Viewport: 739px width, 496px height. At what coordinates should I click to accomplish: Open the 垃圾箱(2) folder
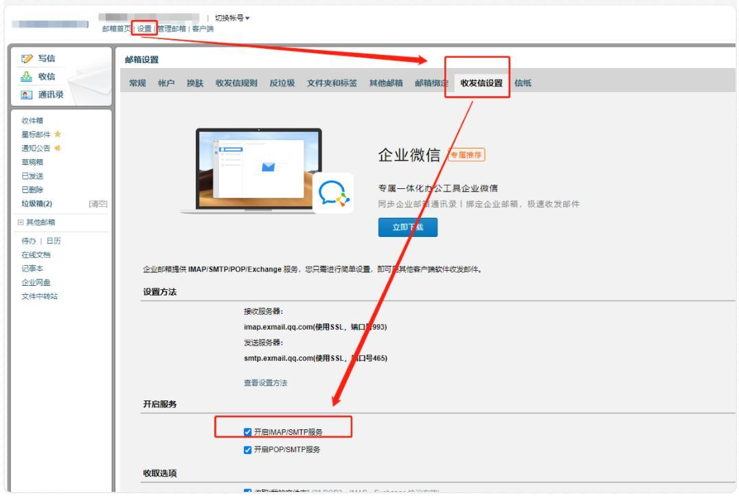click(37, 203)
